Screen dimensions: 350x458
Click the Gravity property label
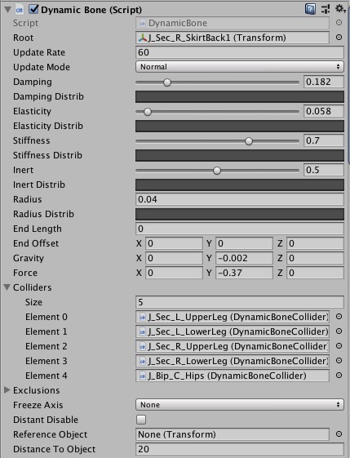click(x=29, y=258)
